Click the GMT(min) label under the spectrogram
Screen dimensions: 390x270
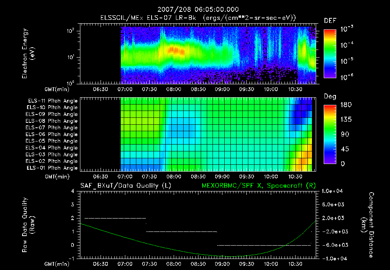57,89
